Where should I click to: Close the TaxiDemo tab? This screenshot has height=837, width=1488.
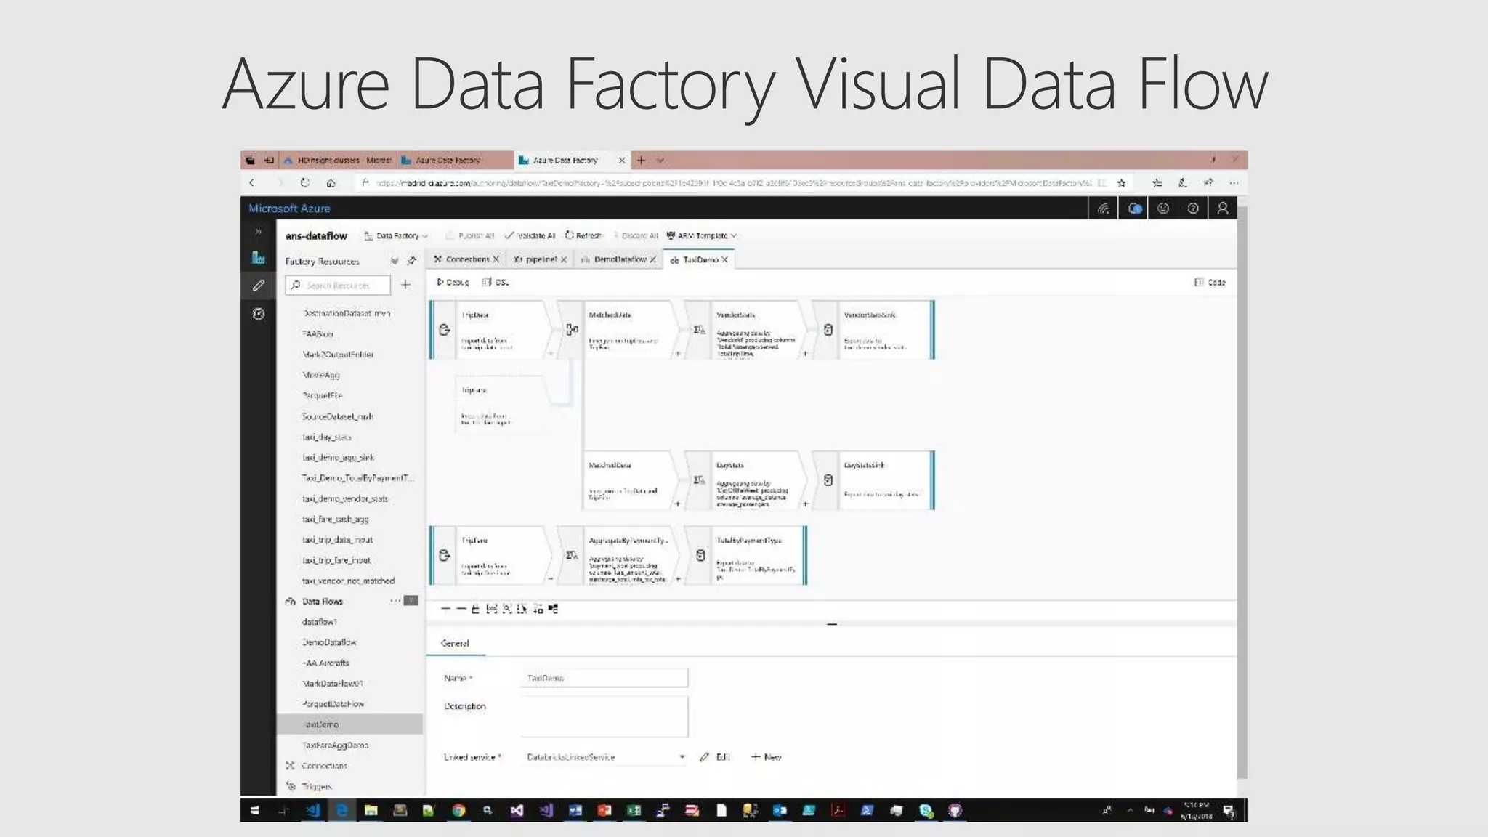724,259
